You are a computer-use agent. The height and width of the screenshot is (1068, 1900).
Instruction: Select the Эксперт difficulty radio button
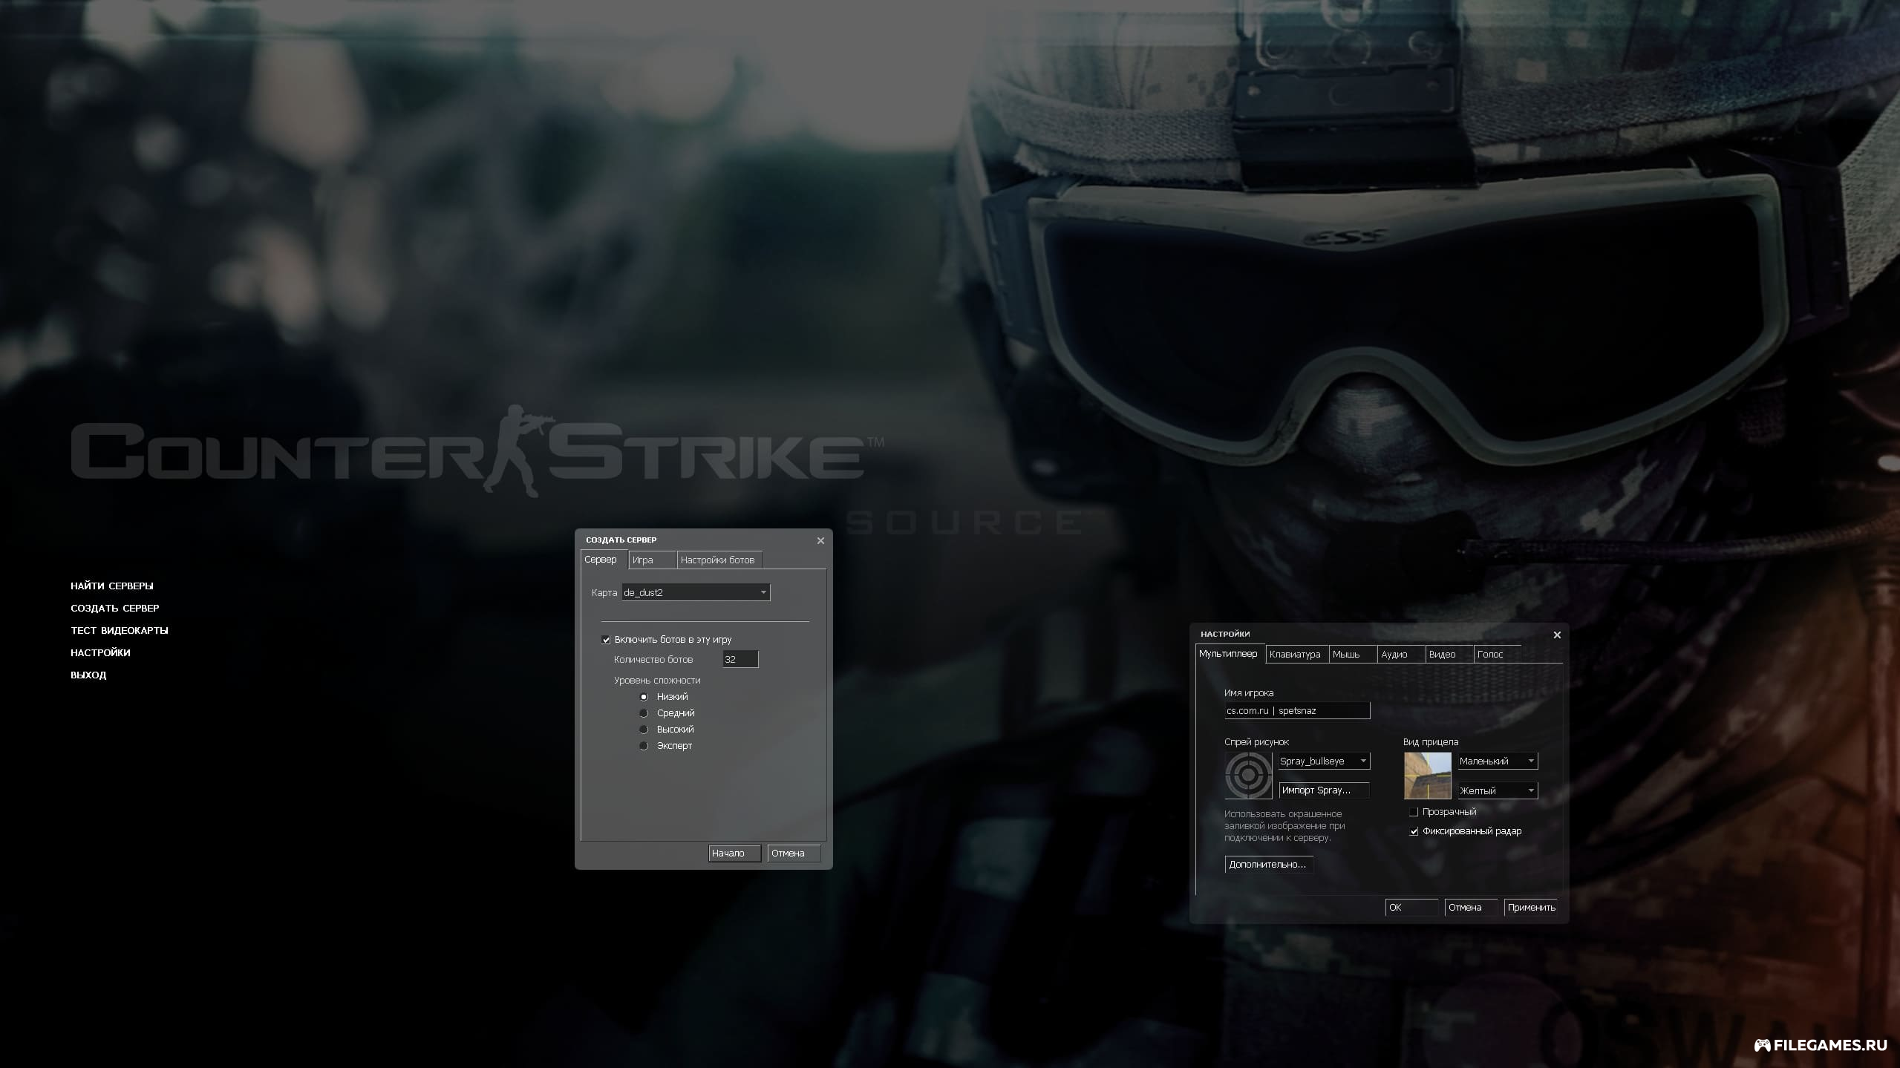[644, 746]
